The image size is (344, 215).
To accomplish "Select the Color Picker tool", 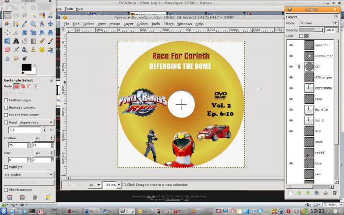I will 25,24.
